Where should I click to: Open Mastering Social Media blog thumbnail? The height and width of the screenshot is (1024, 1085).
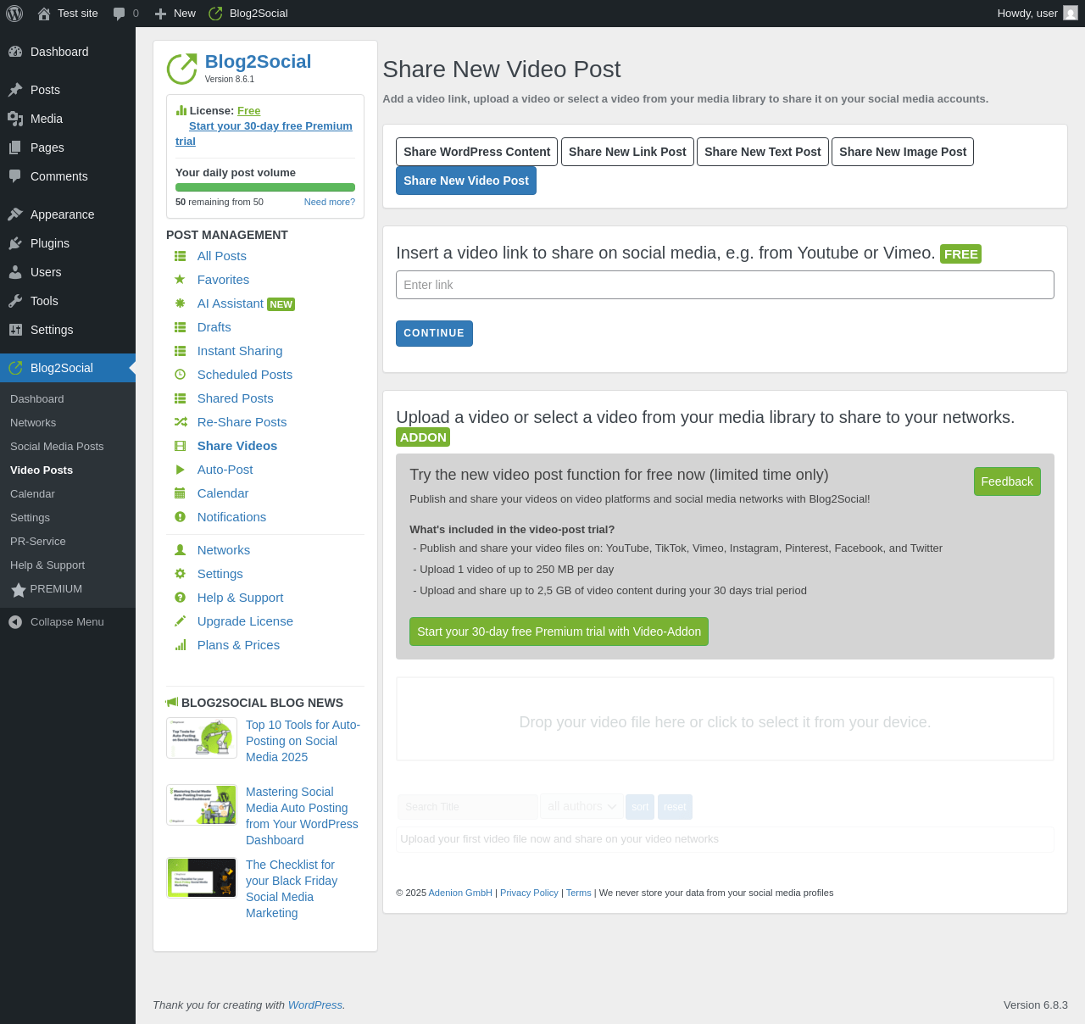[x=202, y=804]
